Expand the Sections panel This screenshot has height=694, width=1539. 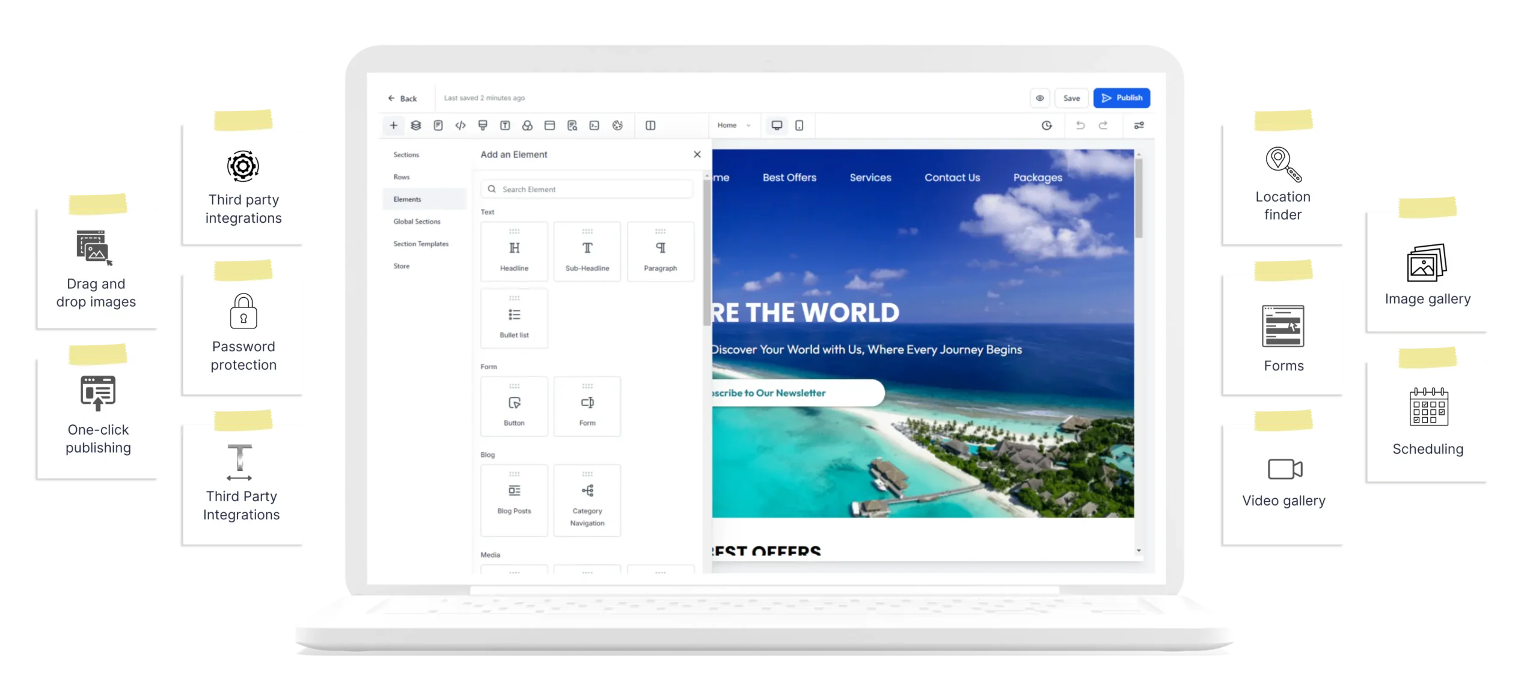pos(405,154)
